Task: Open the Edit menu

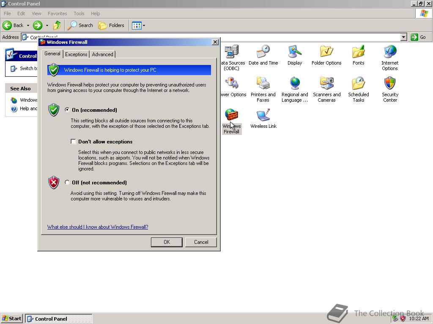Action: 21,13
